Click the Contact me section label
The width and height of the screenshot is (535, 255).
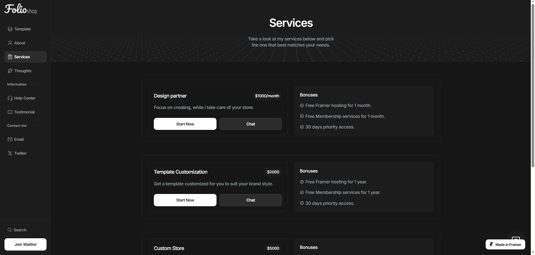[17, 126]
